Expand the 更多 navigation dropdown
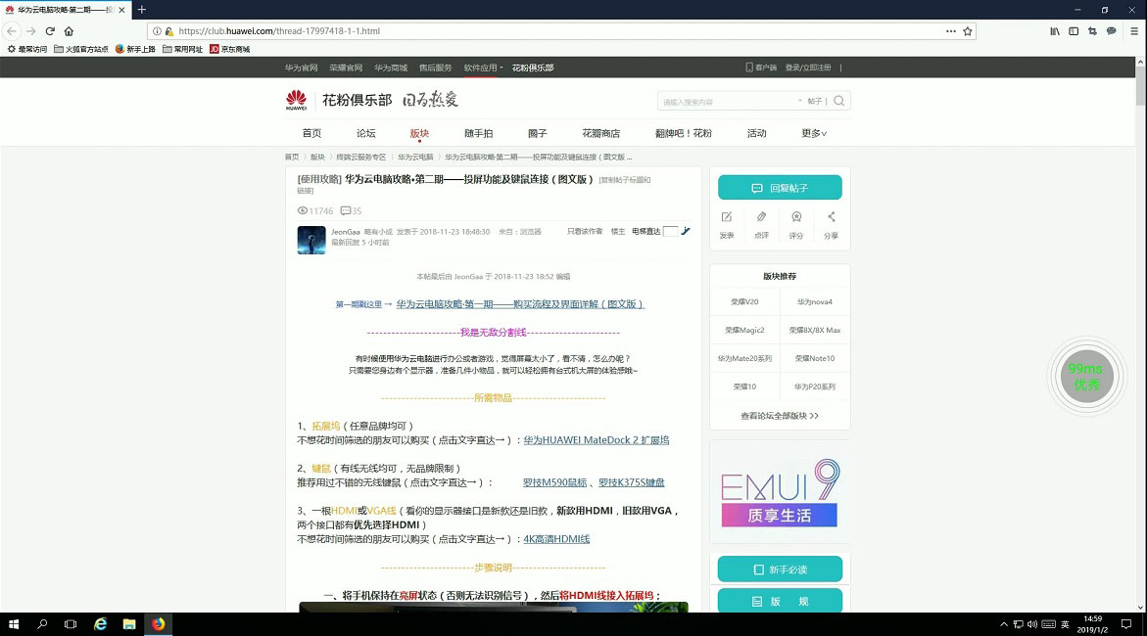Screen dimensions: 1147x636 [x=813, y=133]
